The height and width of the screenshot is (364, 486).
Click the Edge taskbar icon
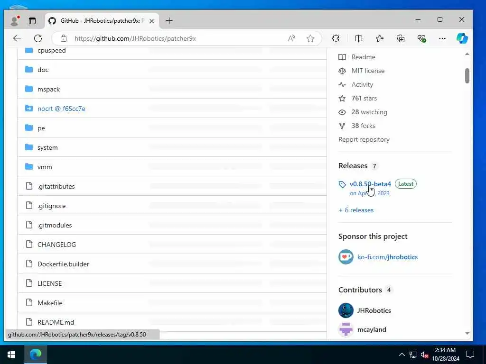[x=36, y=355]
